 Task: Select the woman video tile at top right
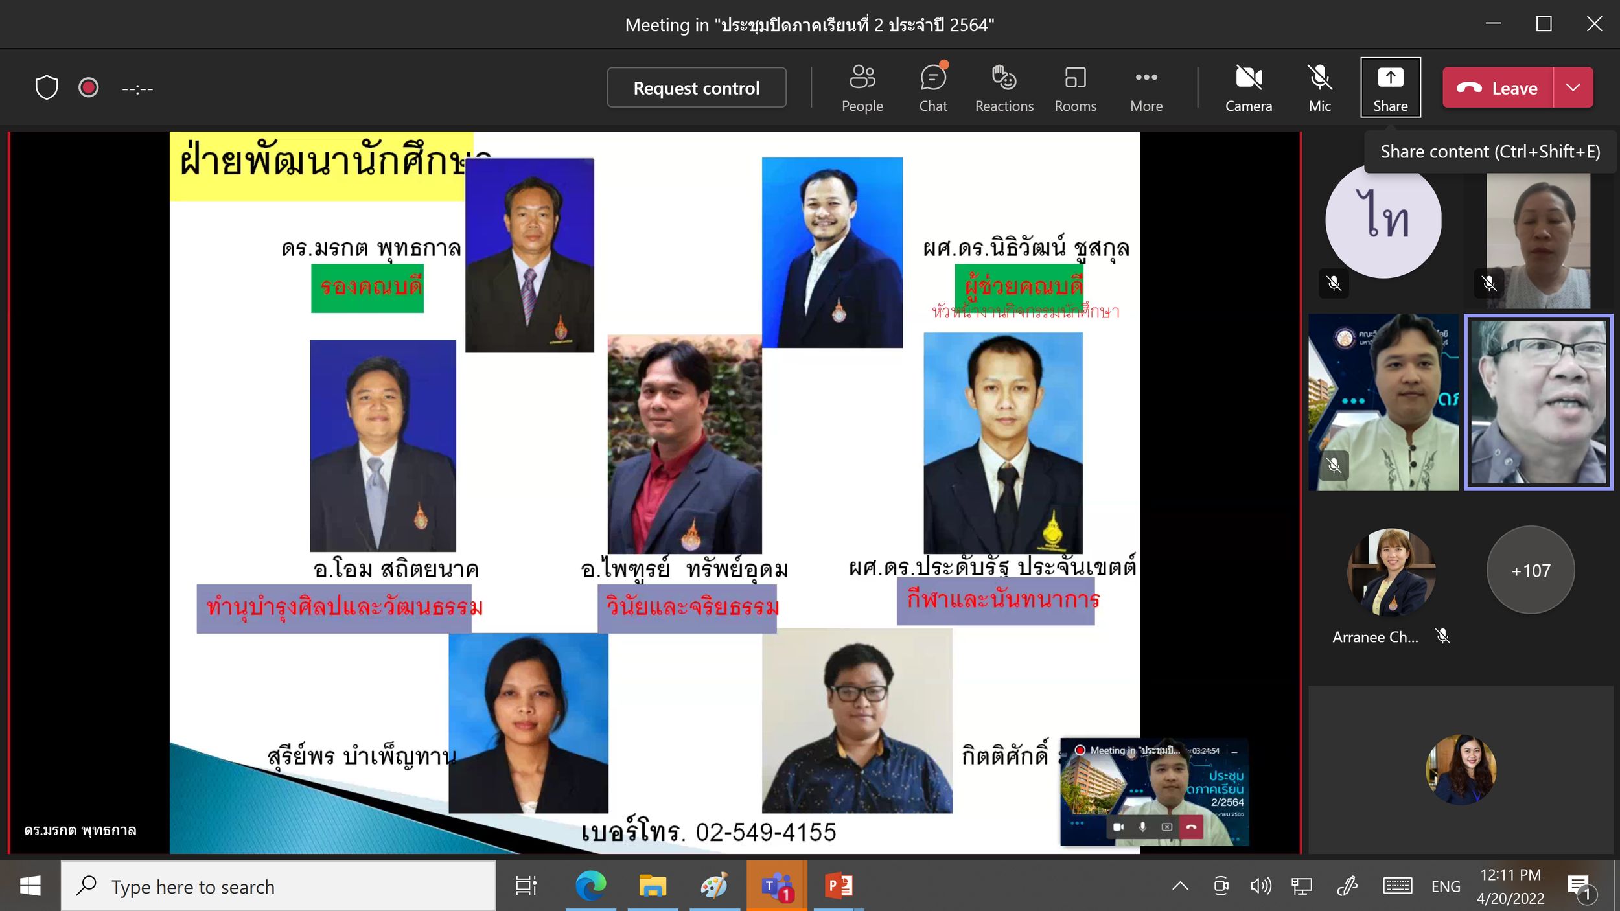click(x=1538, y=240)
